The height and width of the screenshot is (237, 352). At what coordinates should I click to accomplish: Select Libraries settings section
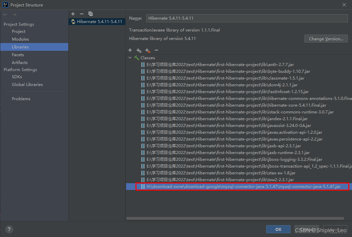pyautogui.click(x=34, y=47)
